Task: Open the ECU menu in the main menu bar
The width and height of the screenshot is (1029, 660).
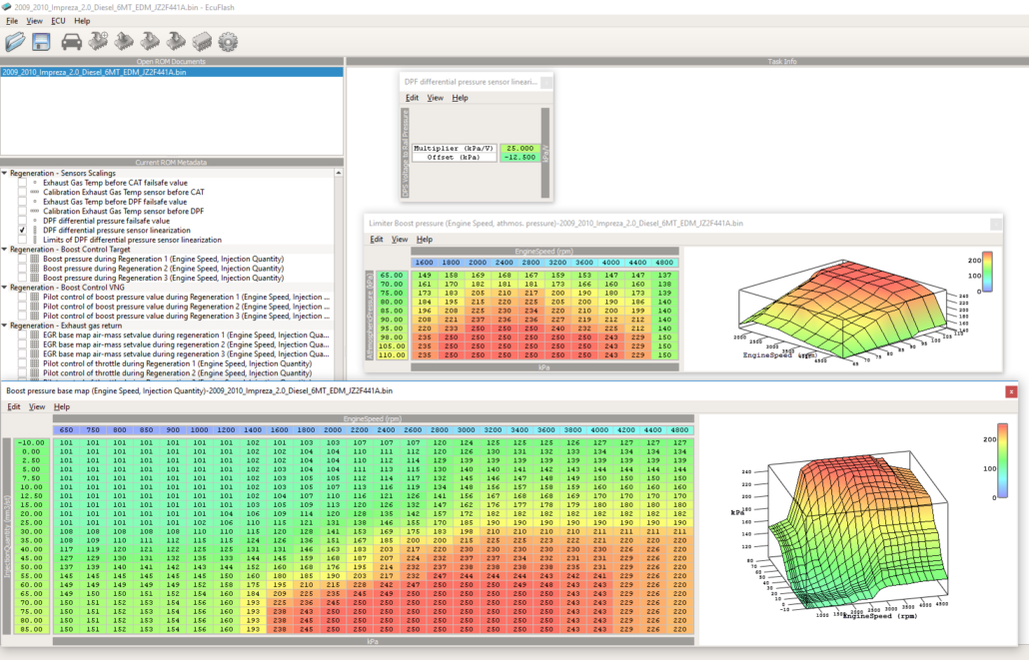Action: [x=58, y=20]
